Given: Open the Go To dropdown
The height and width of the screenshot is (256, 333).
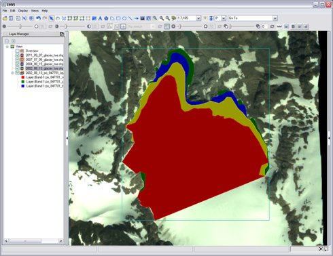Looking at the screenshot, I should [x=275, y=18].
